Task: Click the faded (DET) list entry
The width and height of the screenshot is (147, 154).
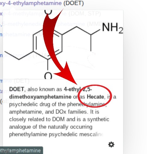Action: (x=22, y=81)
